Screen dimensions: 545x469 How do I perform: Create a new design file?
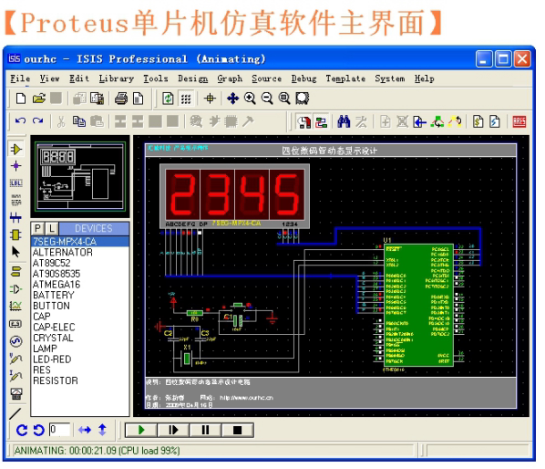point(21,99)
